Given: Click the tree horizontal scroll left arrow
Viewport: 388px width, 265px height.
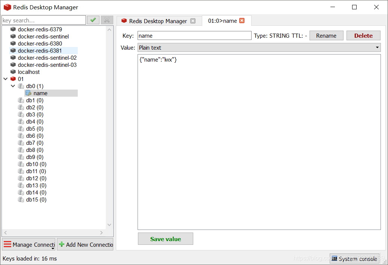Looking at the screenshot, I should click(6, 233).
